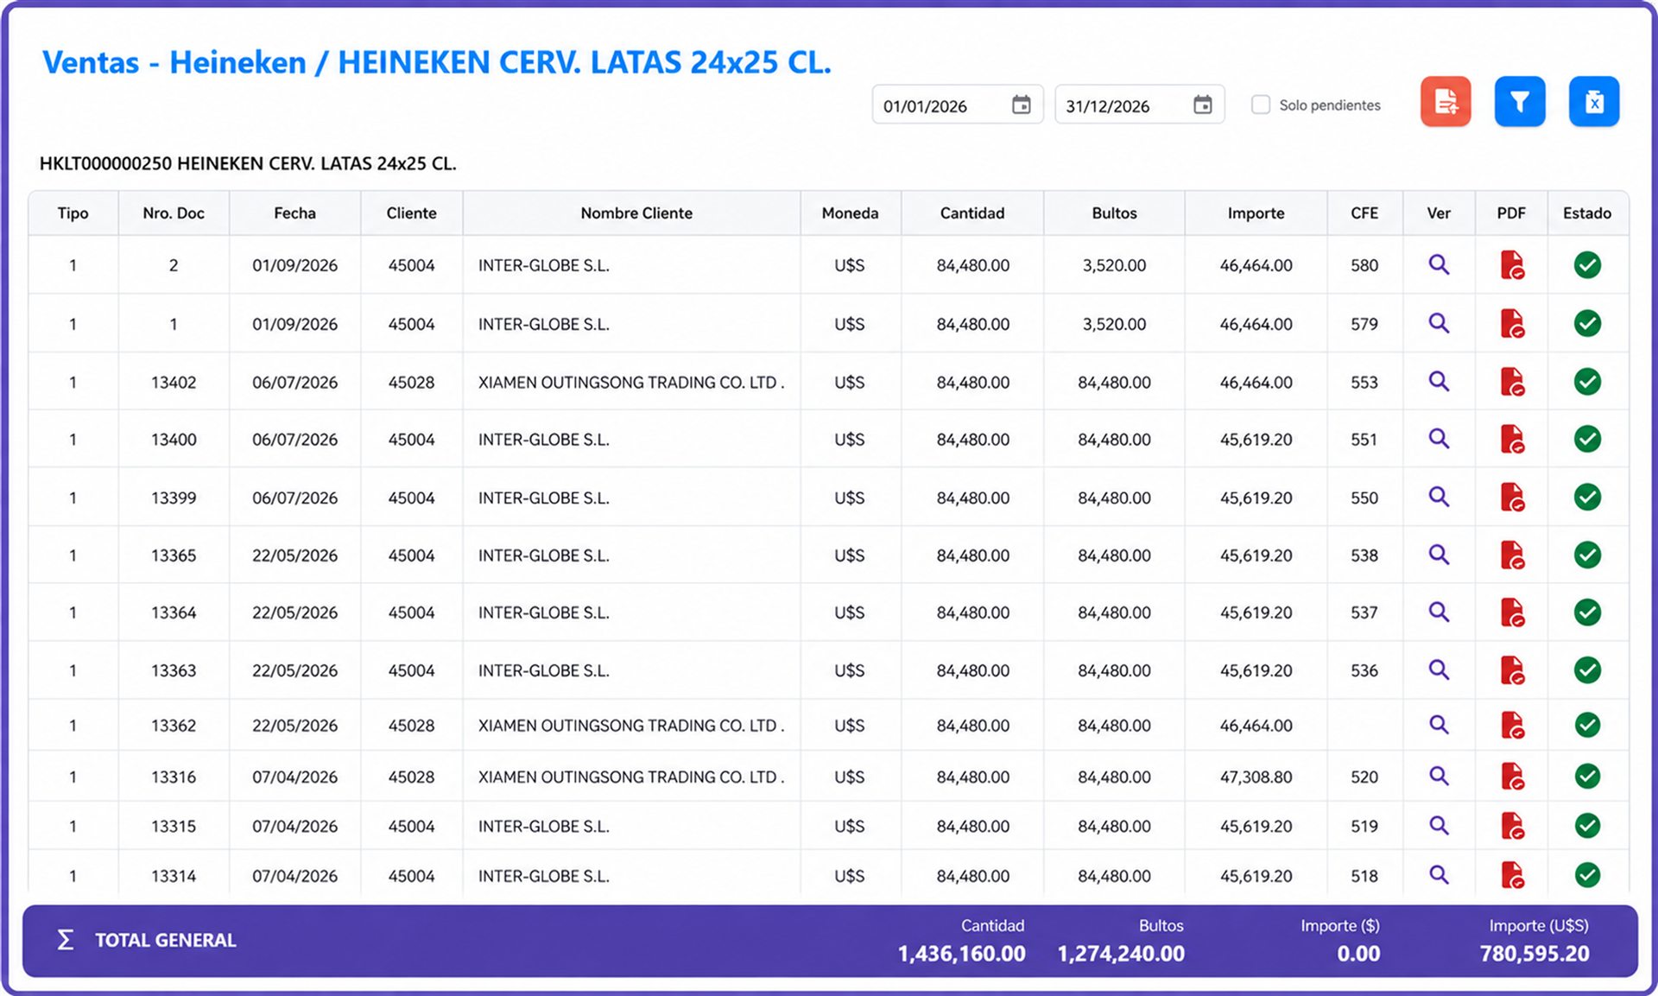View document 13400 with magnifier icon

pos(1439,438)
